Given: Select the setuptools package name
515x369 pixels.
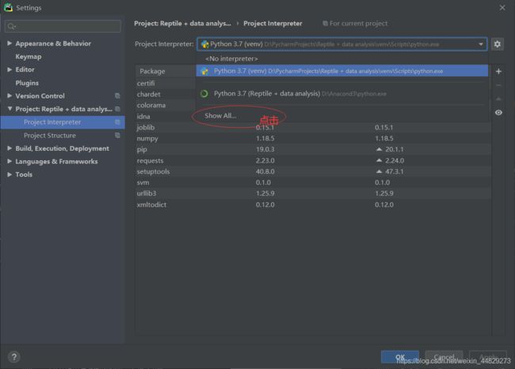Looking at the screenshot, I should point(153,171).
